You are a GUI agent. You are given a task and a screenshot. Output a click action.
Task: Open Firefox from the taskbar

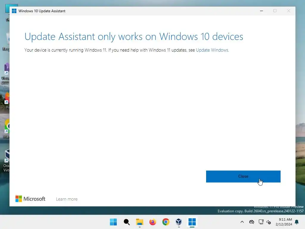(x=153, y=222)
